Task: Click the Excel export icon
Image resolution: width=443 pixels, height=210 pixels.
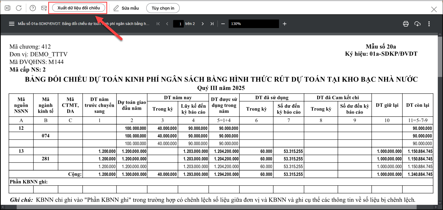Action: (x=8, y=8)
